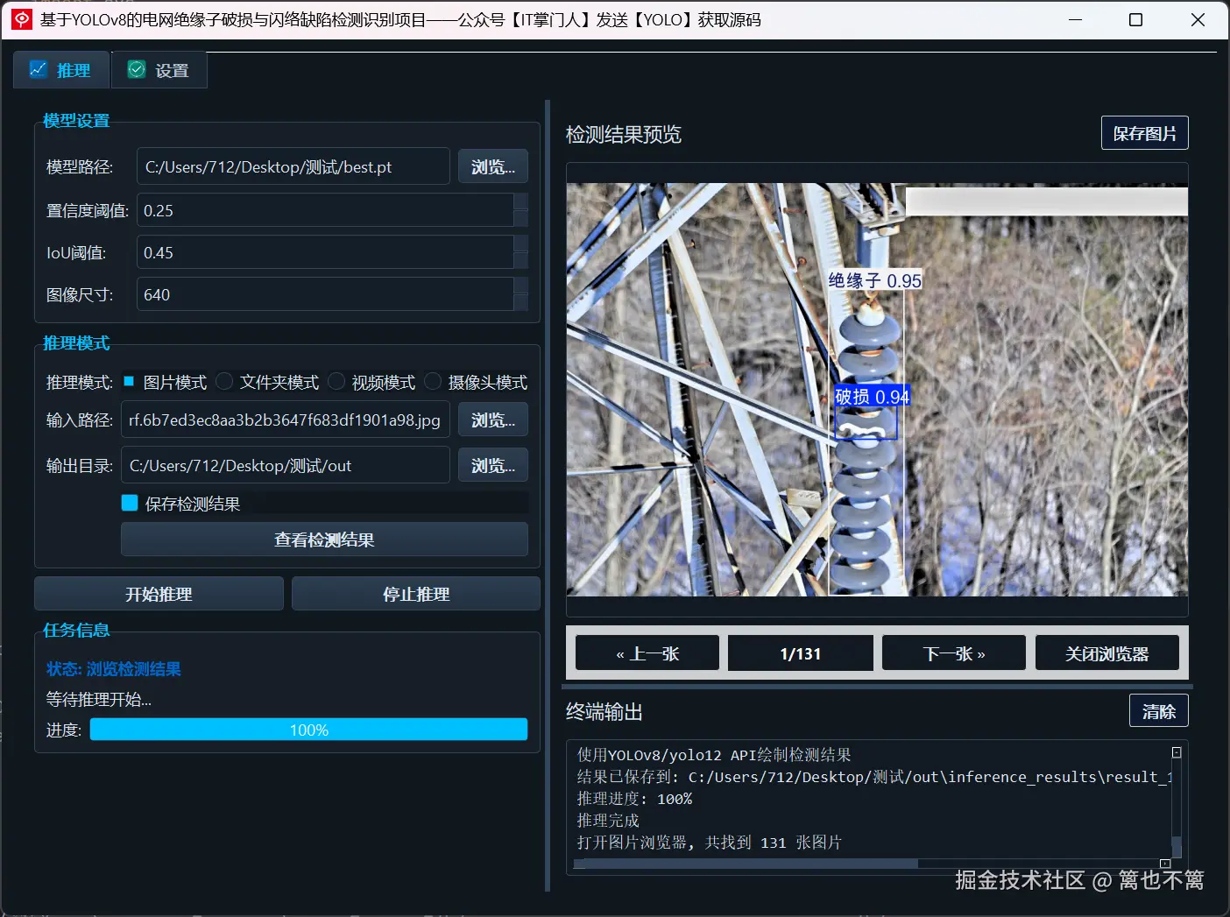Click the terminal horizontal scrollbar

(x=746, y=864)
